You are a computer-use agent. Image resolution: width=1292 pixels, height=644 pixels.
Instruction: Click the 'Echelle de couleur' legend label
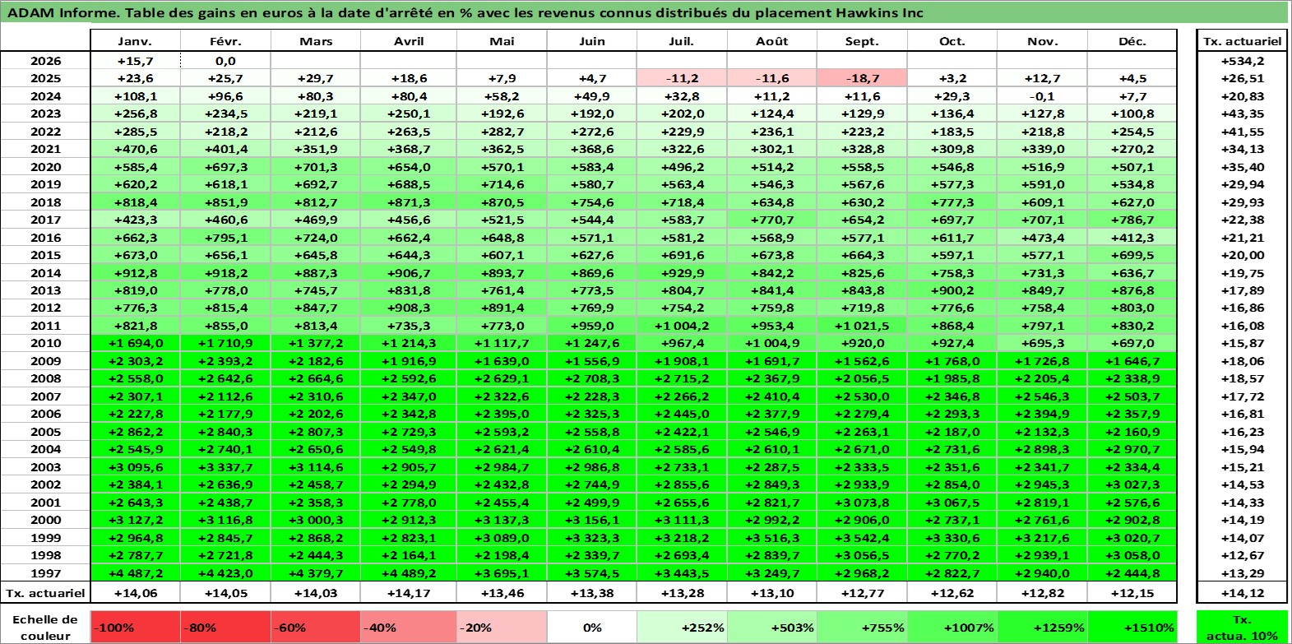(45, 628)
